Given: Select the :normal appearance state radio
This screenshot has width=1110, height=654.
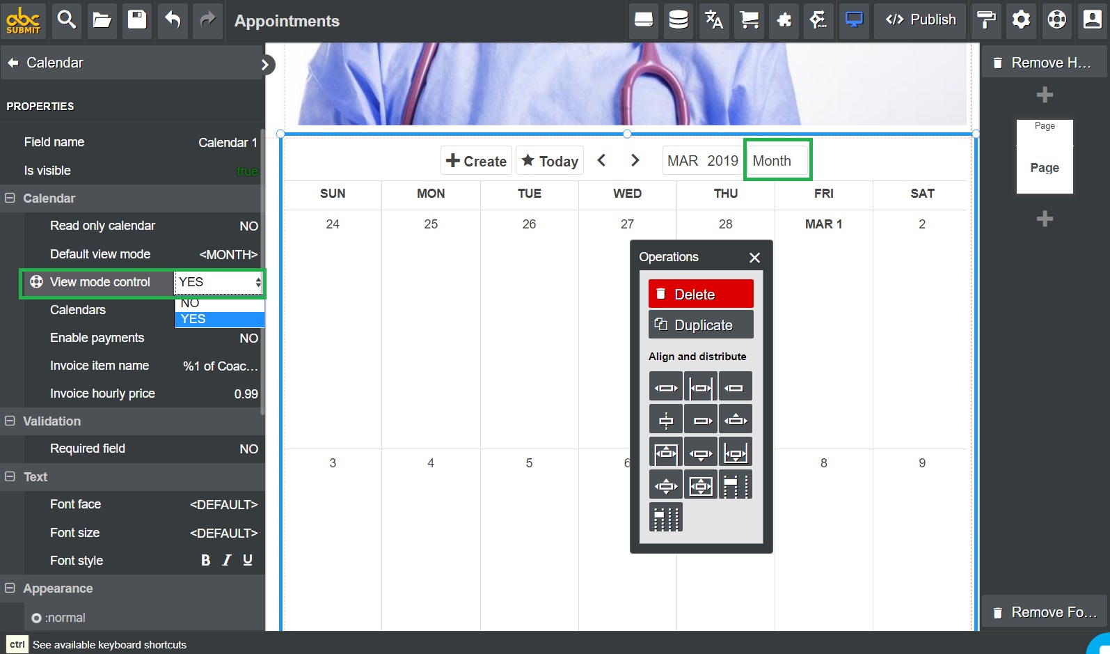Looking at the screenshot, I should click(36, 618).
